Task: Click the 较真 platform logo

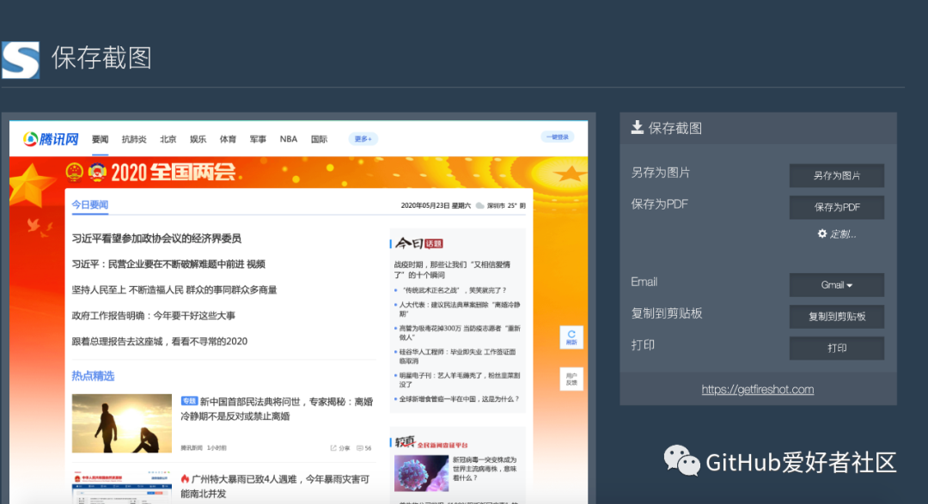Action: [431, 443]
